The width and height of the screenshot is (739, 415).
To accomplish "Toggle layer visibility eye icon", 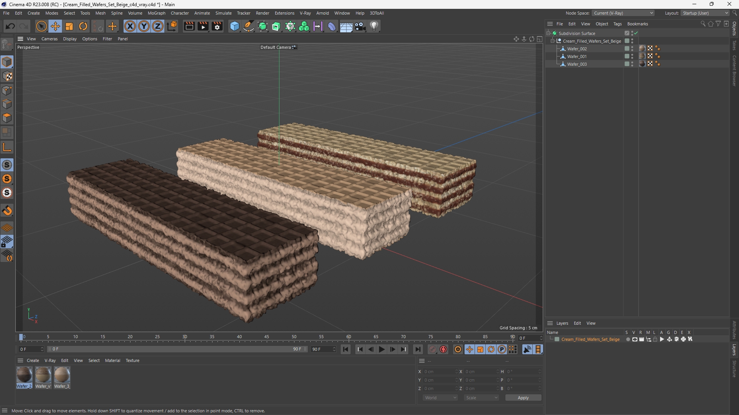I will [x=635, y=339].
